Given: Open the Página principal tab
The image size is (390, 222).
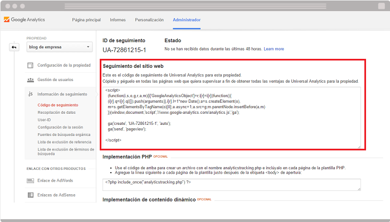Looking at the screenshot, I should click(x=86, y=20).
